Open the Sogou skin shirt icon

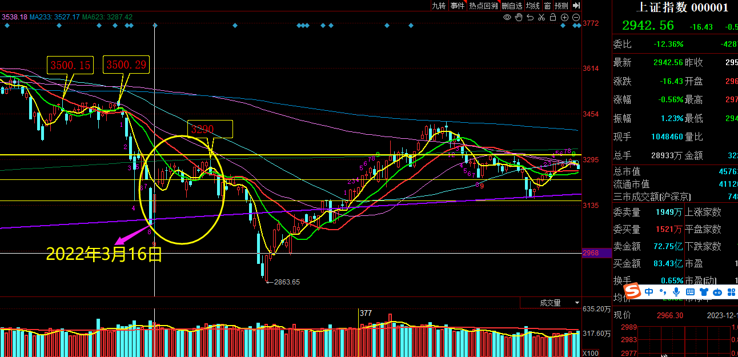[x=704, y=292]
